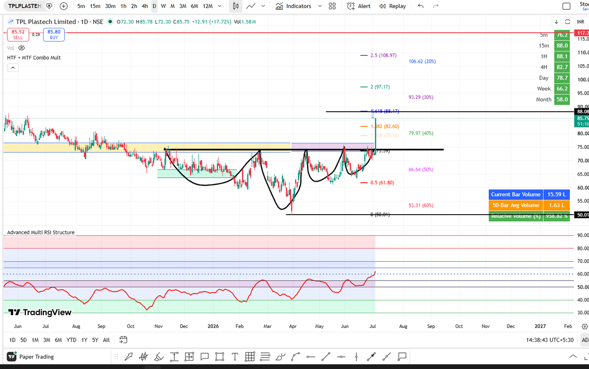Expand the favorite indicators dropdown arrow
The width and height of the screenshot is (589, 369).
coord(320,6)
